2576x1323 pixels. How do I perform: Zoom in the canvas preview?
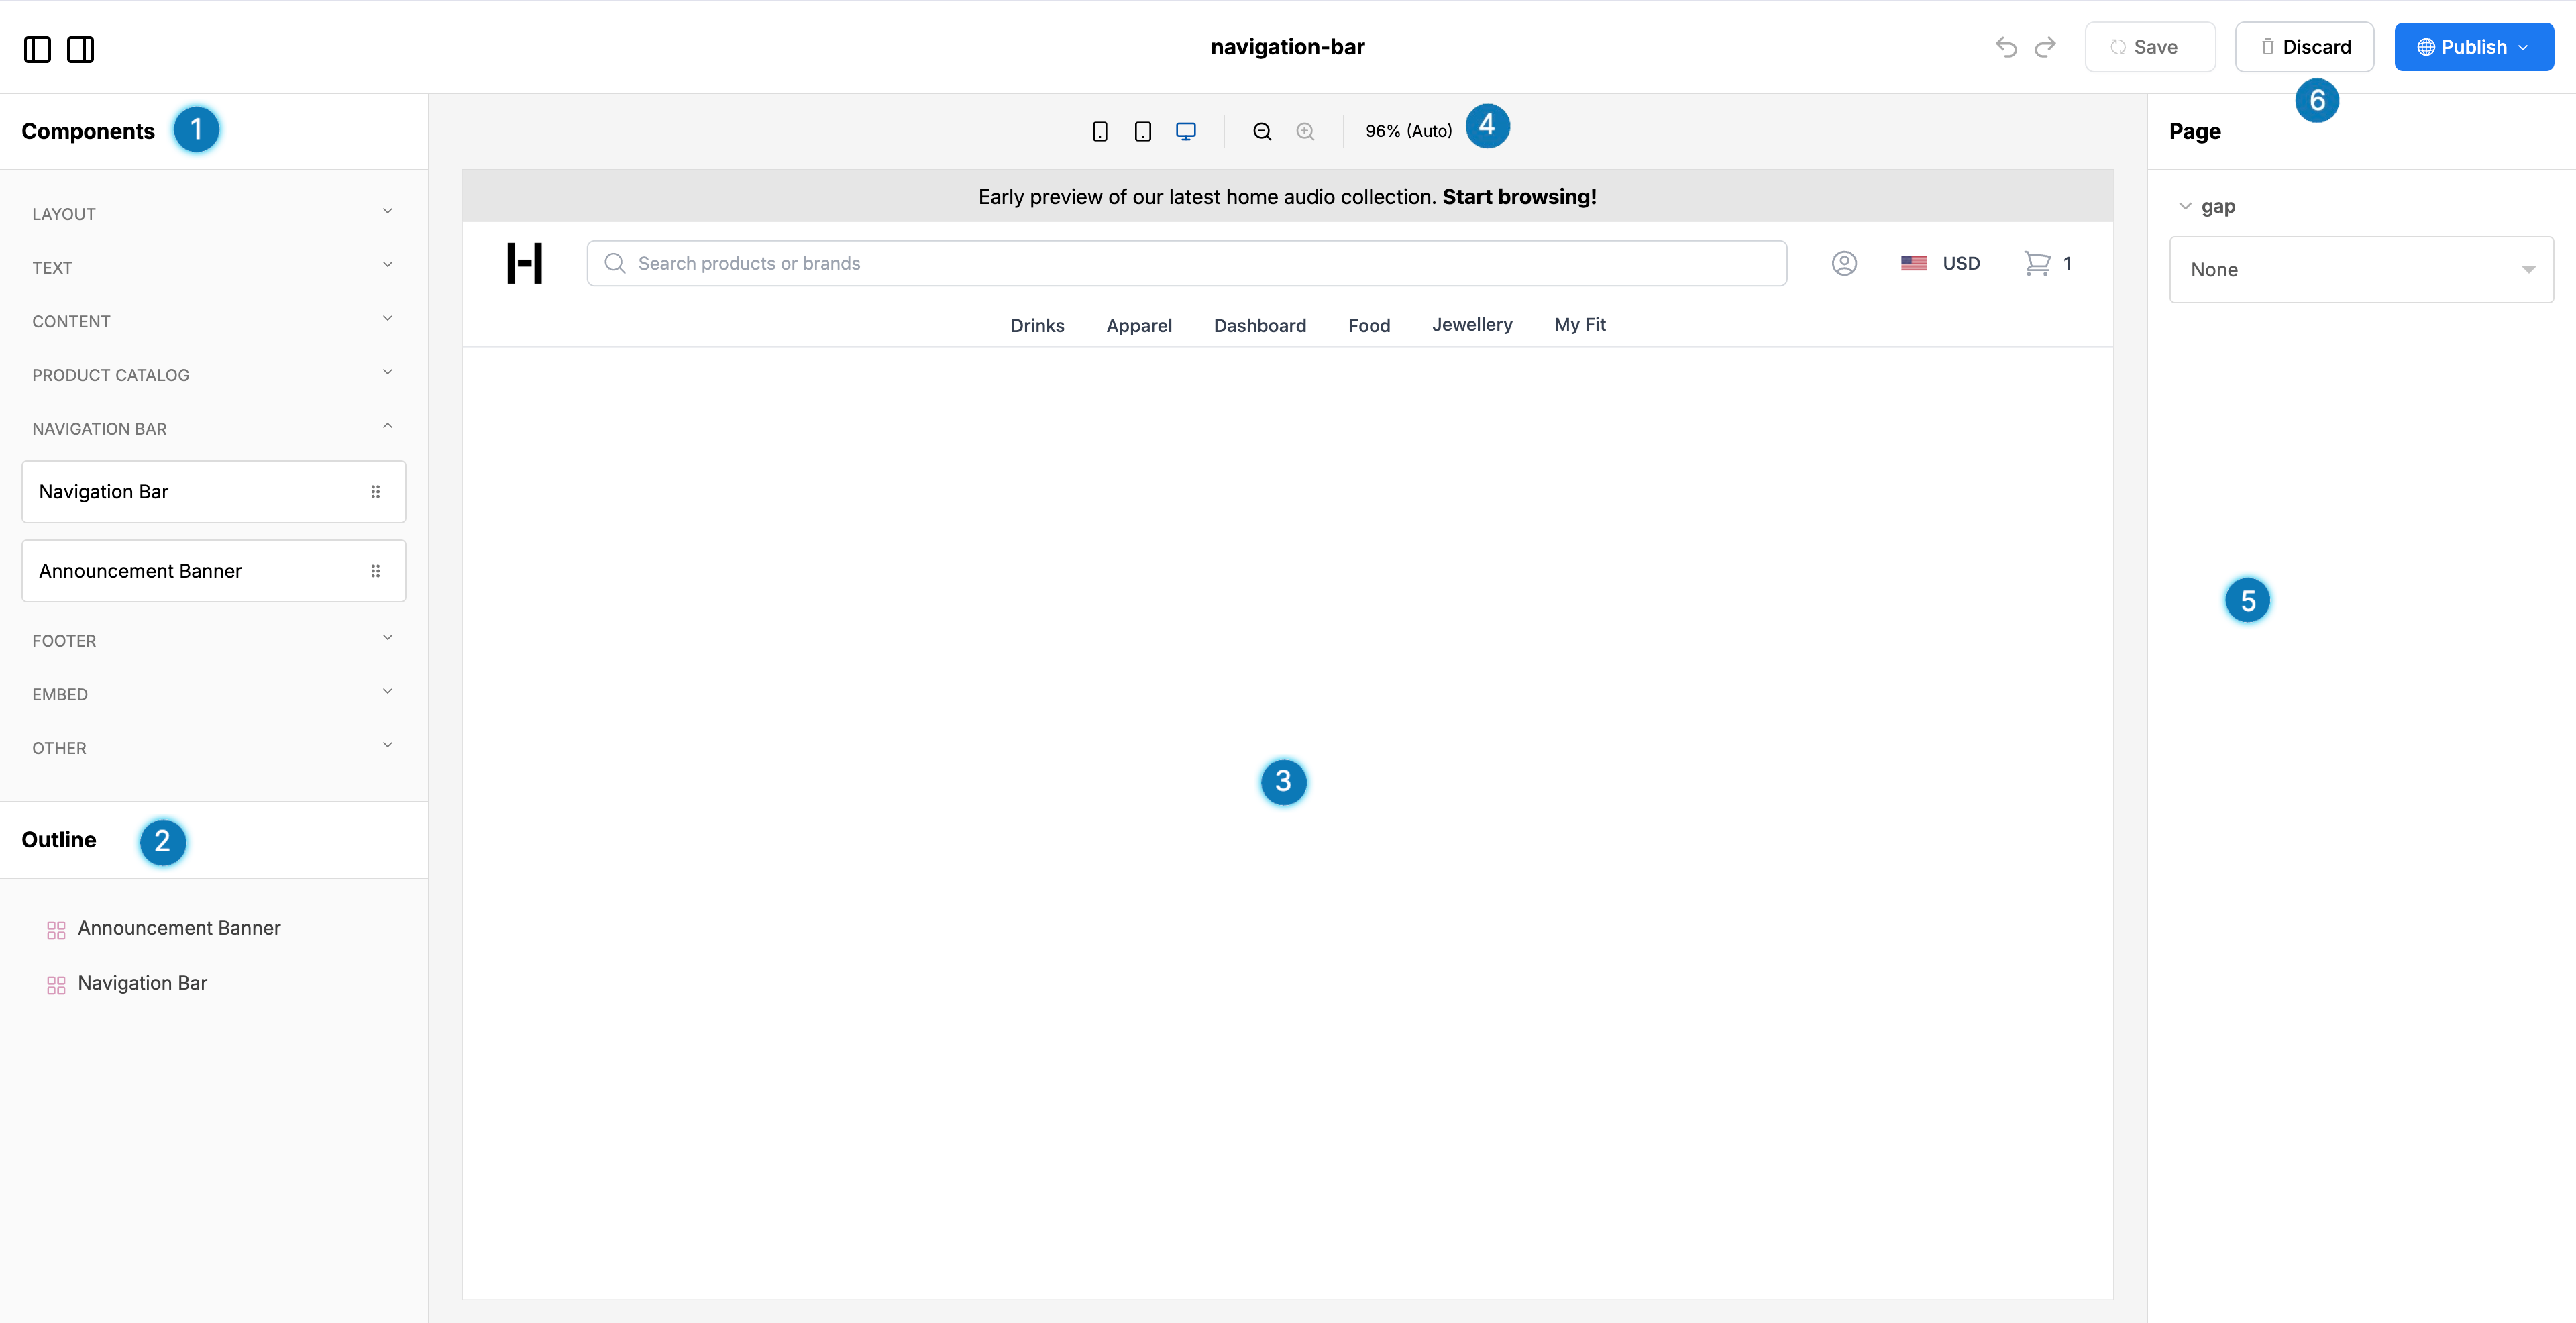1305,131
